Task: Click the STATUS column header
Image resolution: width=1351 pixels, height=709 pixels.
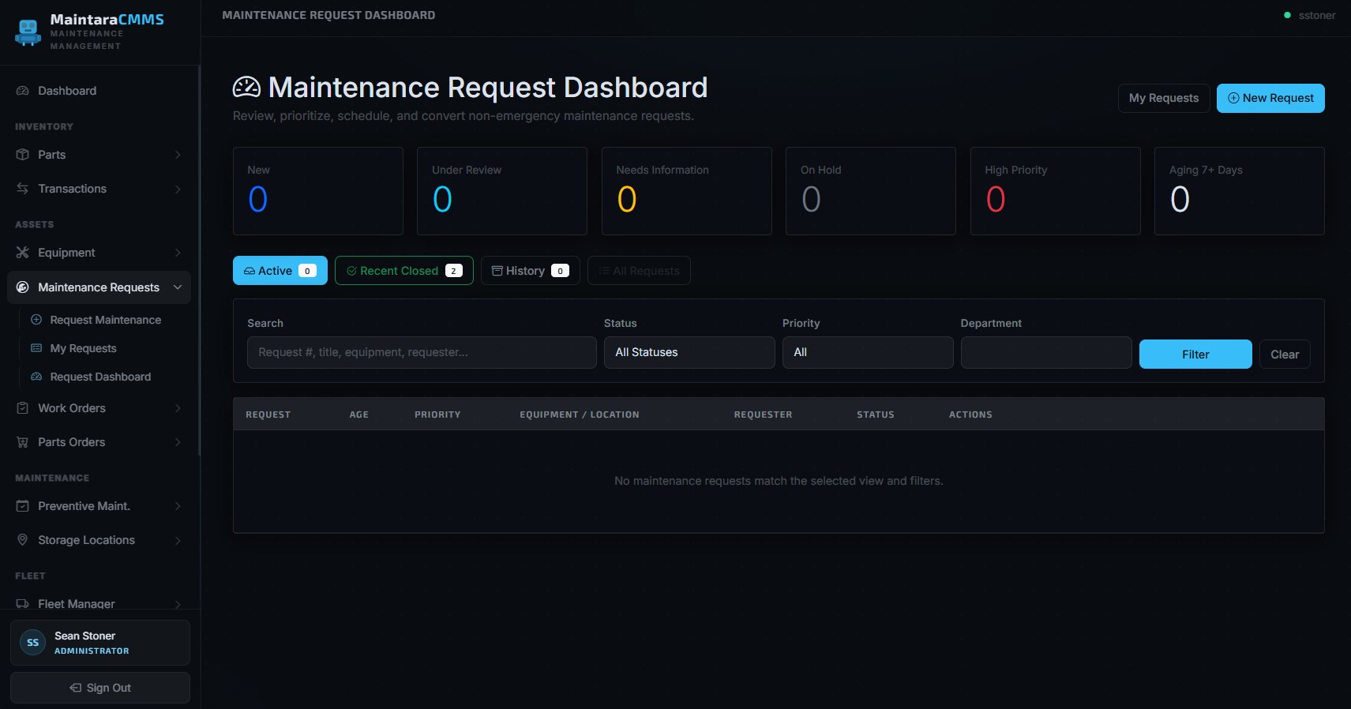Action: (876, 415)
